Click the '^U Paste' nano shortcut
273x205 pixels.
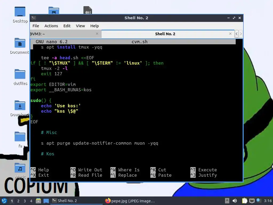tap(161, 175)
